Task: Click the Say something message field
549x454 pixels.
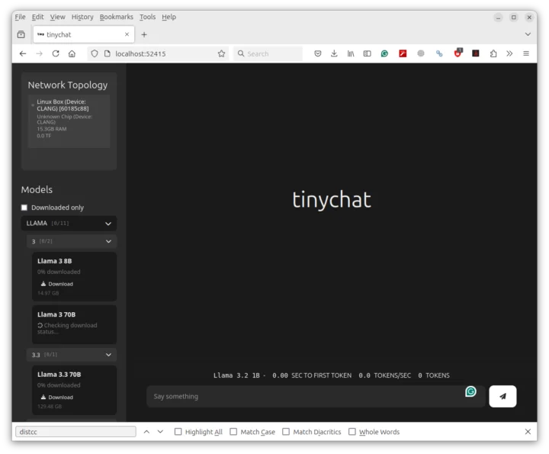Action: pos(316,396)
